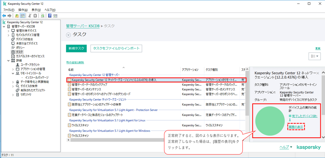Click the ポリシー icon in tree
The width and height of the screenshot is (325, 158).
pyautogui.click(x=13, y=48)
